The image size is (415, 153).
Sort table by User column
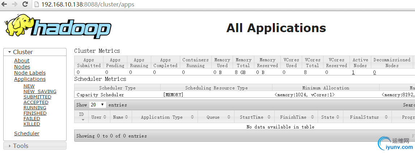[x=99, y=117]
